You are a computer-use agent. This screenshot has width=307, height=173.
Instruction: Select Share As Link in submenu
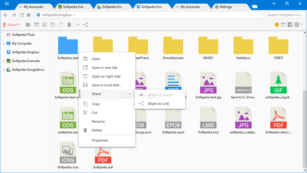pos(160,104)
